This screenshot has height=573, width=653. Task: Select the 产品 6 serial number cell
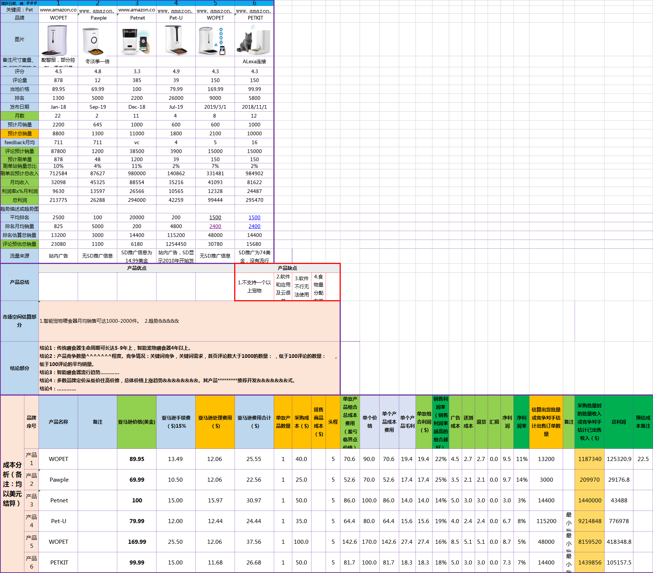[x=31, y=562]
